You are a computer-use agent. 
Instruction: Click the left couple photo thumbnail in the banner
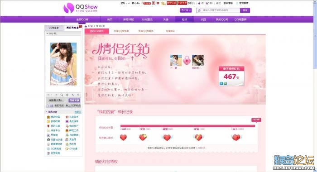176,60
